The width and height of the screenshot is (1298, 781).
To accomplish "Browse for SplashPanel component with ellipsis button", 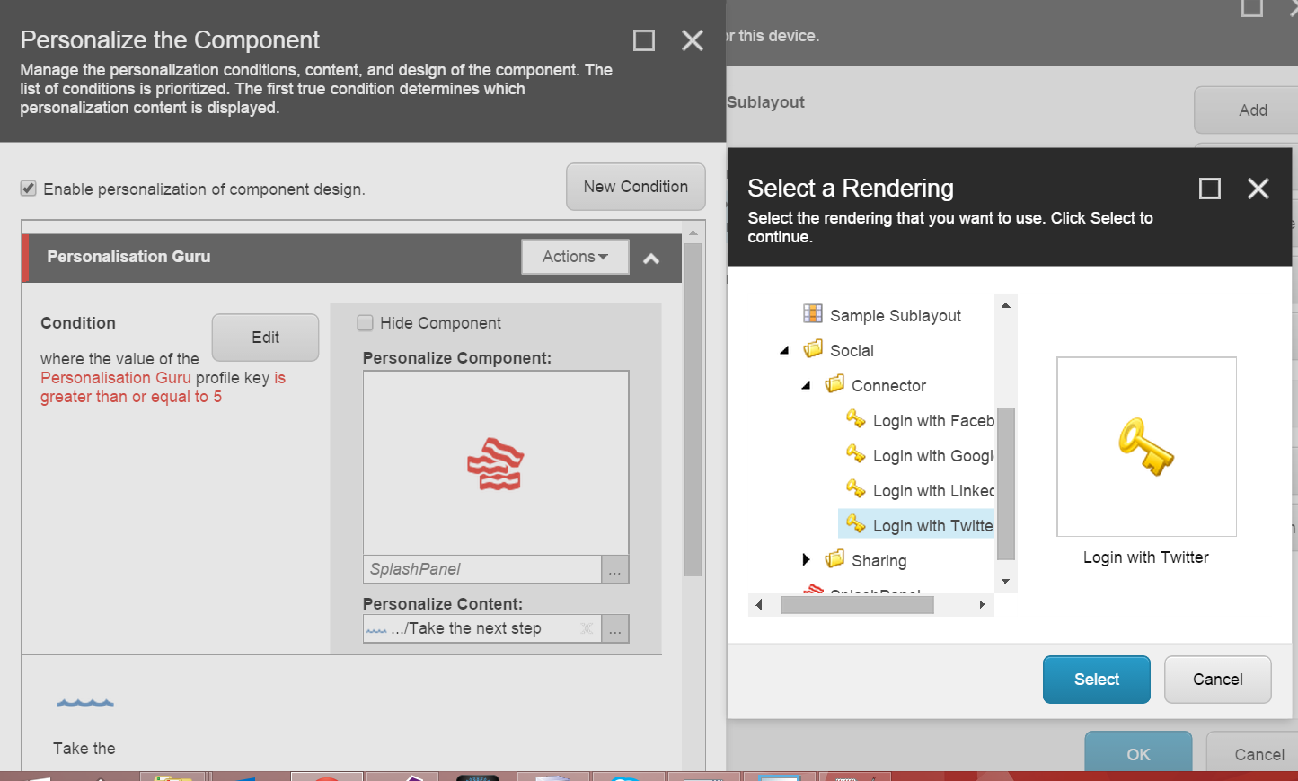I will tap(615, 570).
